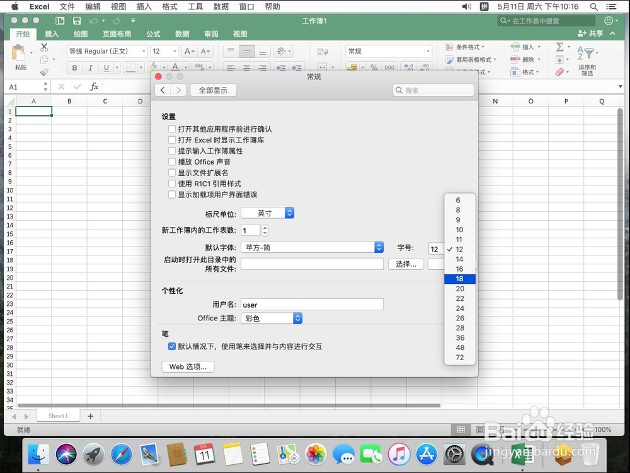This screenshot has height=473, width=630.
Task: Click the user name input field
Action: (312, 305)
